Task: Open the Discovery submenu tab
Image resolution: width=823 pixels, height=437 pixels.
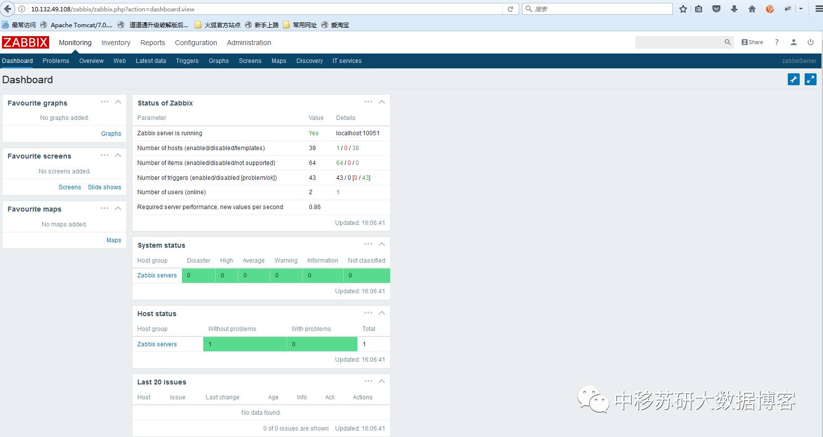Action: 310,61
